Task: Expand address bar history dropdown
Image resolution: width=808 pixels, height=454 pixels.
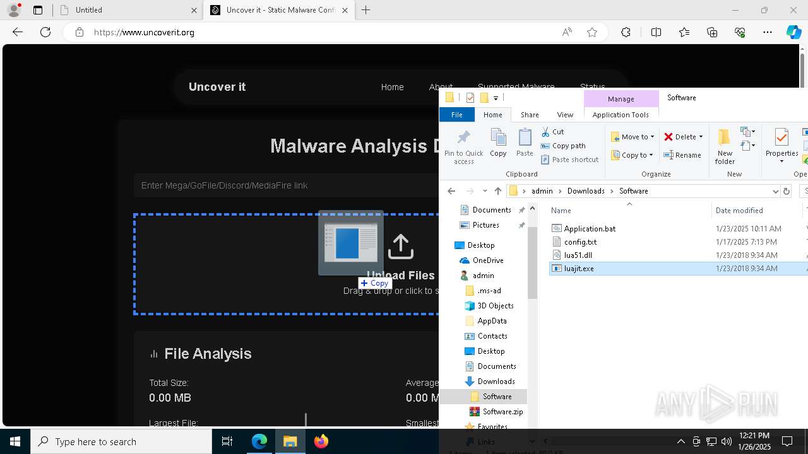Action: [x=775, y=191]
